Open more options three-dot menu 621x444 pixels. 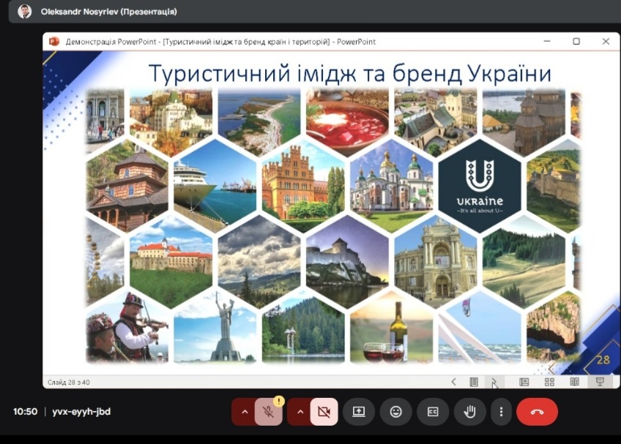[x=501, y=412]
